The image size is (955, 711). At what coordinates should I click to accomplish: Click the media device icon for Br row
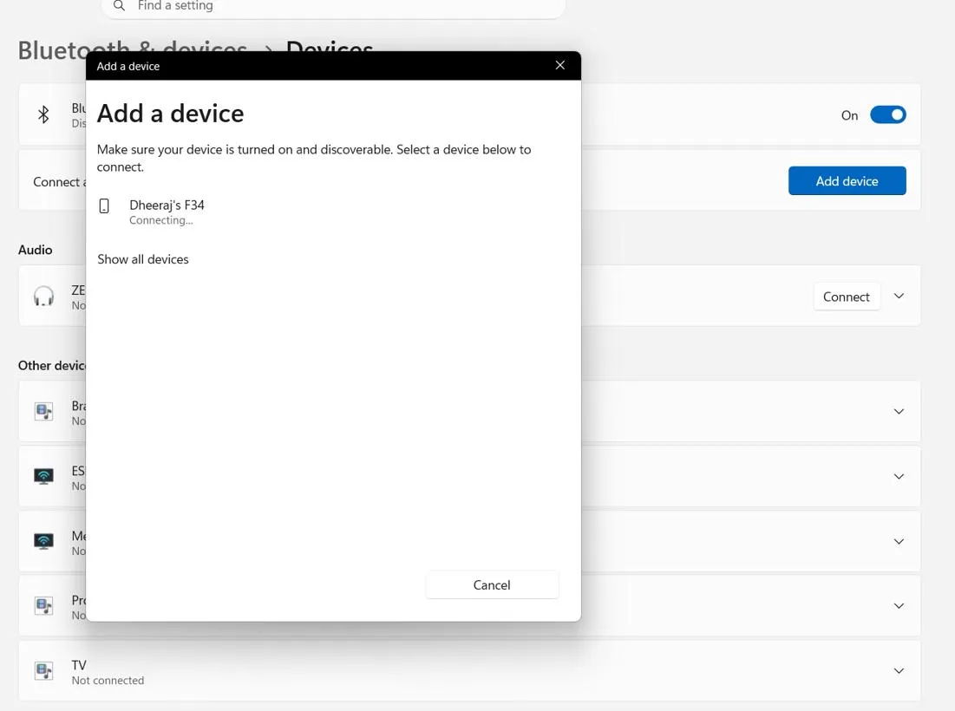click(43, 412)
